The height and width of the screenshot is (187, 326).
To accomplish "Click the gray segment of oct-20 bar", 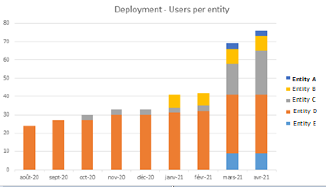I will click(87, 118).
